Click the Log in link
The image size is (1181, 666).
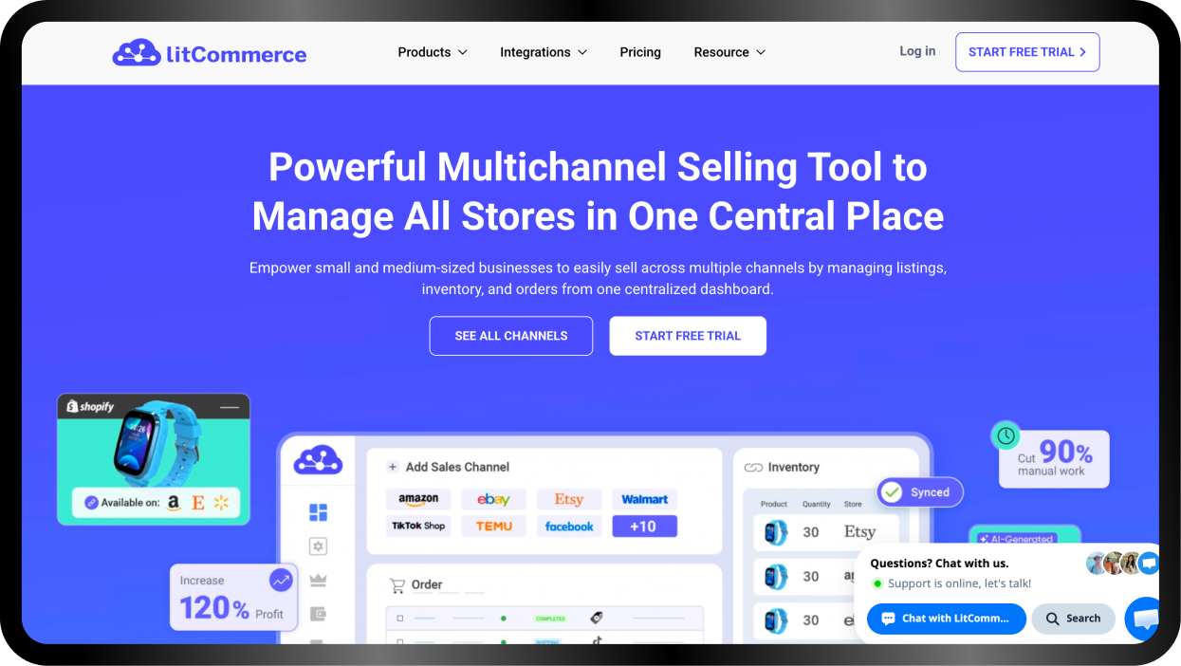(x=917, y=51)
